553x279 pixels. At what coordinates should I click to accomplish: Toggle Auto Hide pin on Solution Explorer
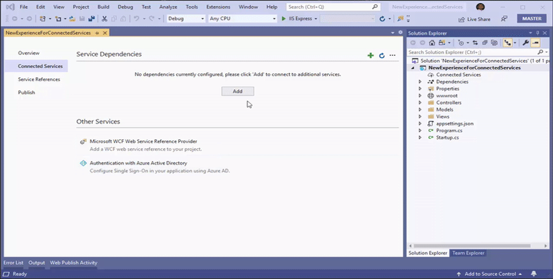[x=538, y=33]
